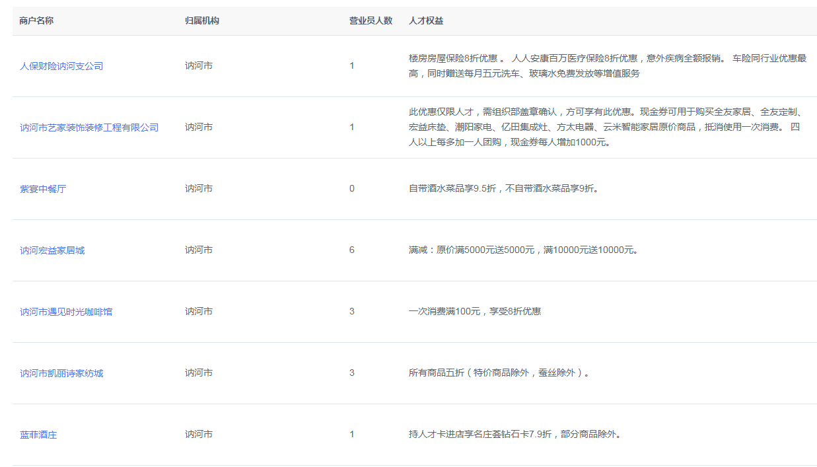817x467 pixels.
Task: Click benefit text 此优惠仅限人才
Action: 441,112
